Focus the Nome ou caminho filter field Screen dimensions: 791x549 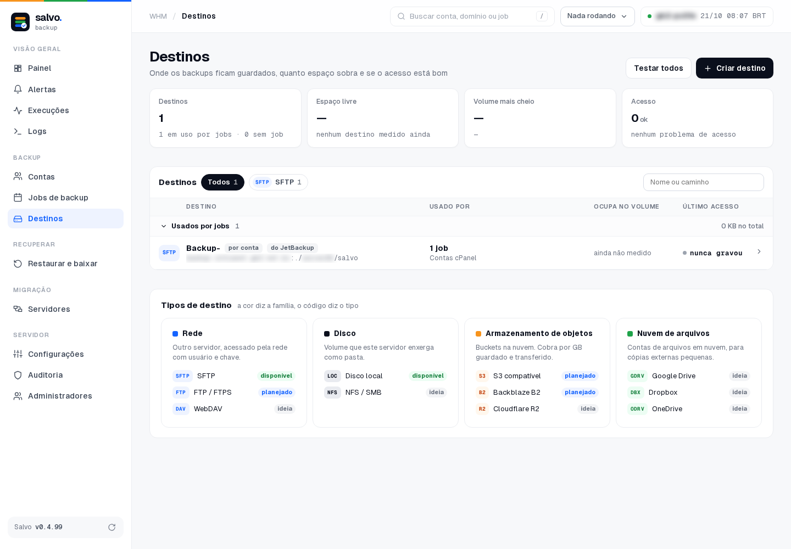[x=703, y=182]
